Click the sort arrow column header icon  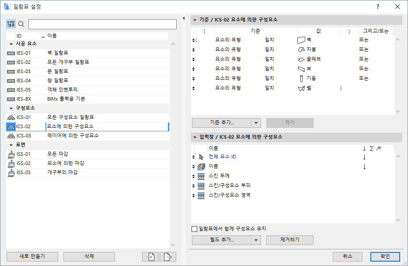coord(365,148)
